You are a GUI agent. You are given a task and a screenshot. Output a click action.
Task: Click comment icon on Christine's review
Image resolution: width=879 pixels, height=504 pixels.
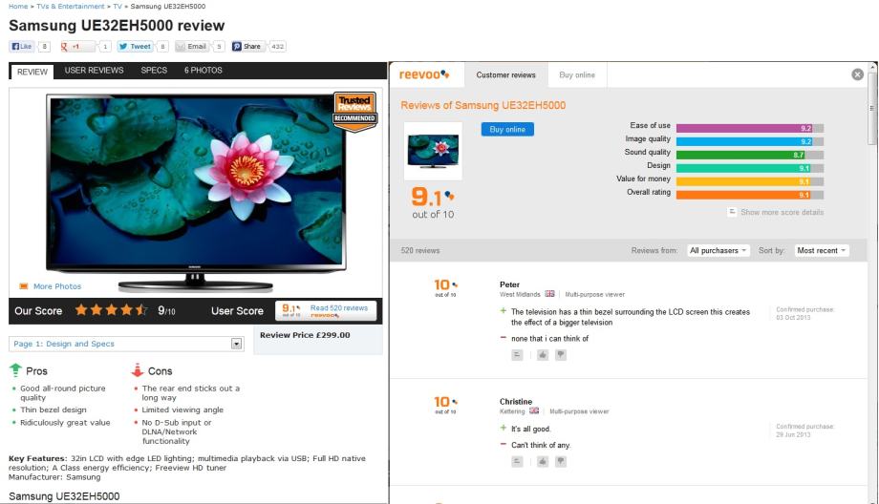click(517, 461)
